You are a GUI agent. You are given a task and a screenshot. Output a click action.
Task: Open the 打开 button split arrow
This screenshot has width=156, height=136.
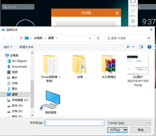point(125,130)
